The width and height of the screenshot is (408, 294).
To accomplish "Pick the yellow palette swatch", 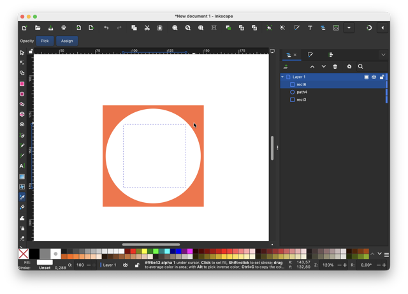I will coord(145,251).
